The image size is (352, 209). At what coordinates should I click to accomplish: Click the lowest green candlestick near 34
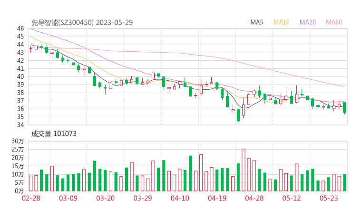(238, 115)
